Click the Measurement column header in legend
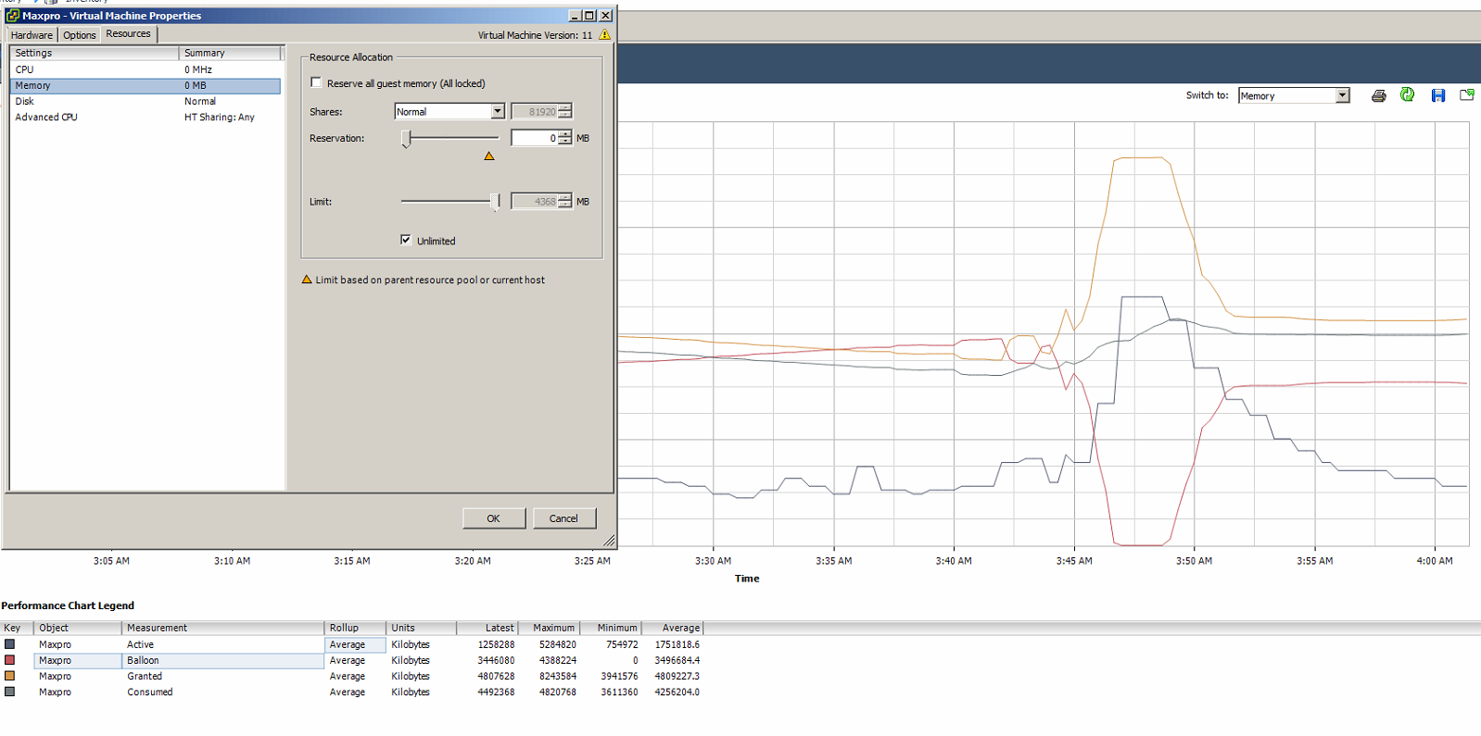The height and width of the screenshot is (736, 1481). pos(222,628)
